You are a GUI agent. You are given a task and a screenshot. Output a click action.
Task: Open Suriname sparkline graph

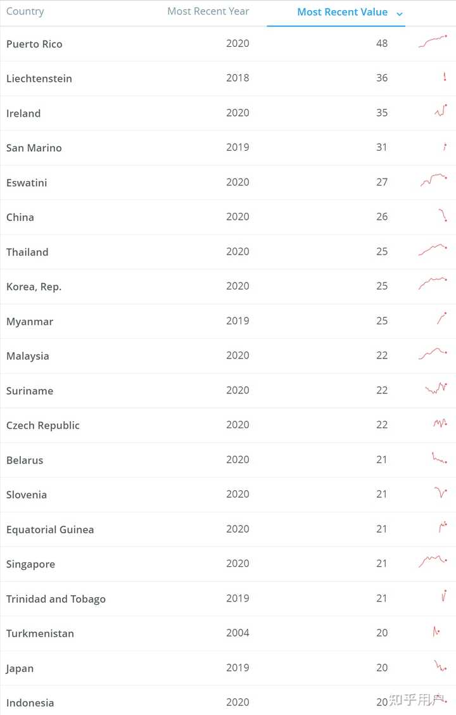point(436,388)
